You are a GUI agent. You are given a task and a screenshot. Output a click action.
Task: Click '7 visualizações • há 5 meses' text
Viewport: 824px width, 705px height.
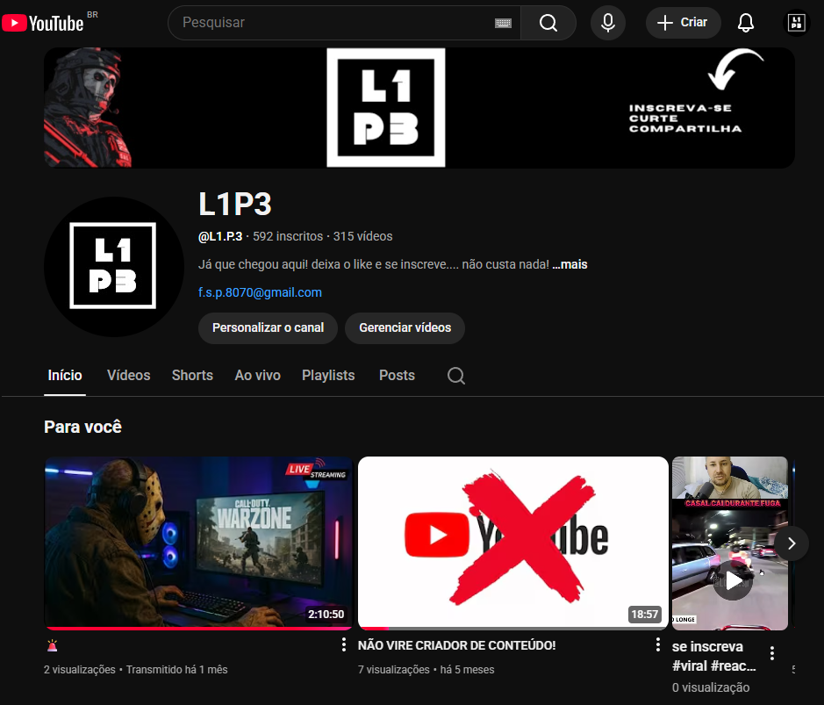[x=426, y=670]
